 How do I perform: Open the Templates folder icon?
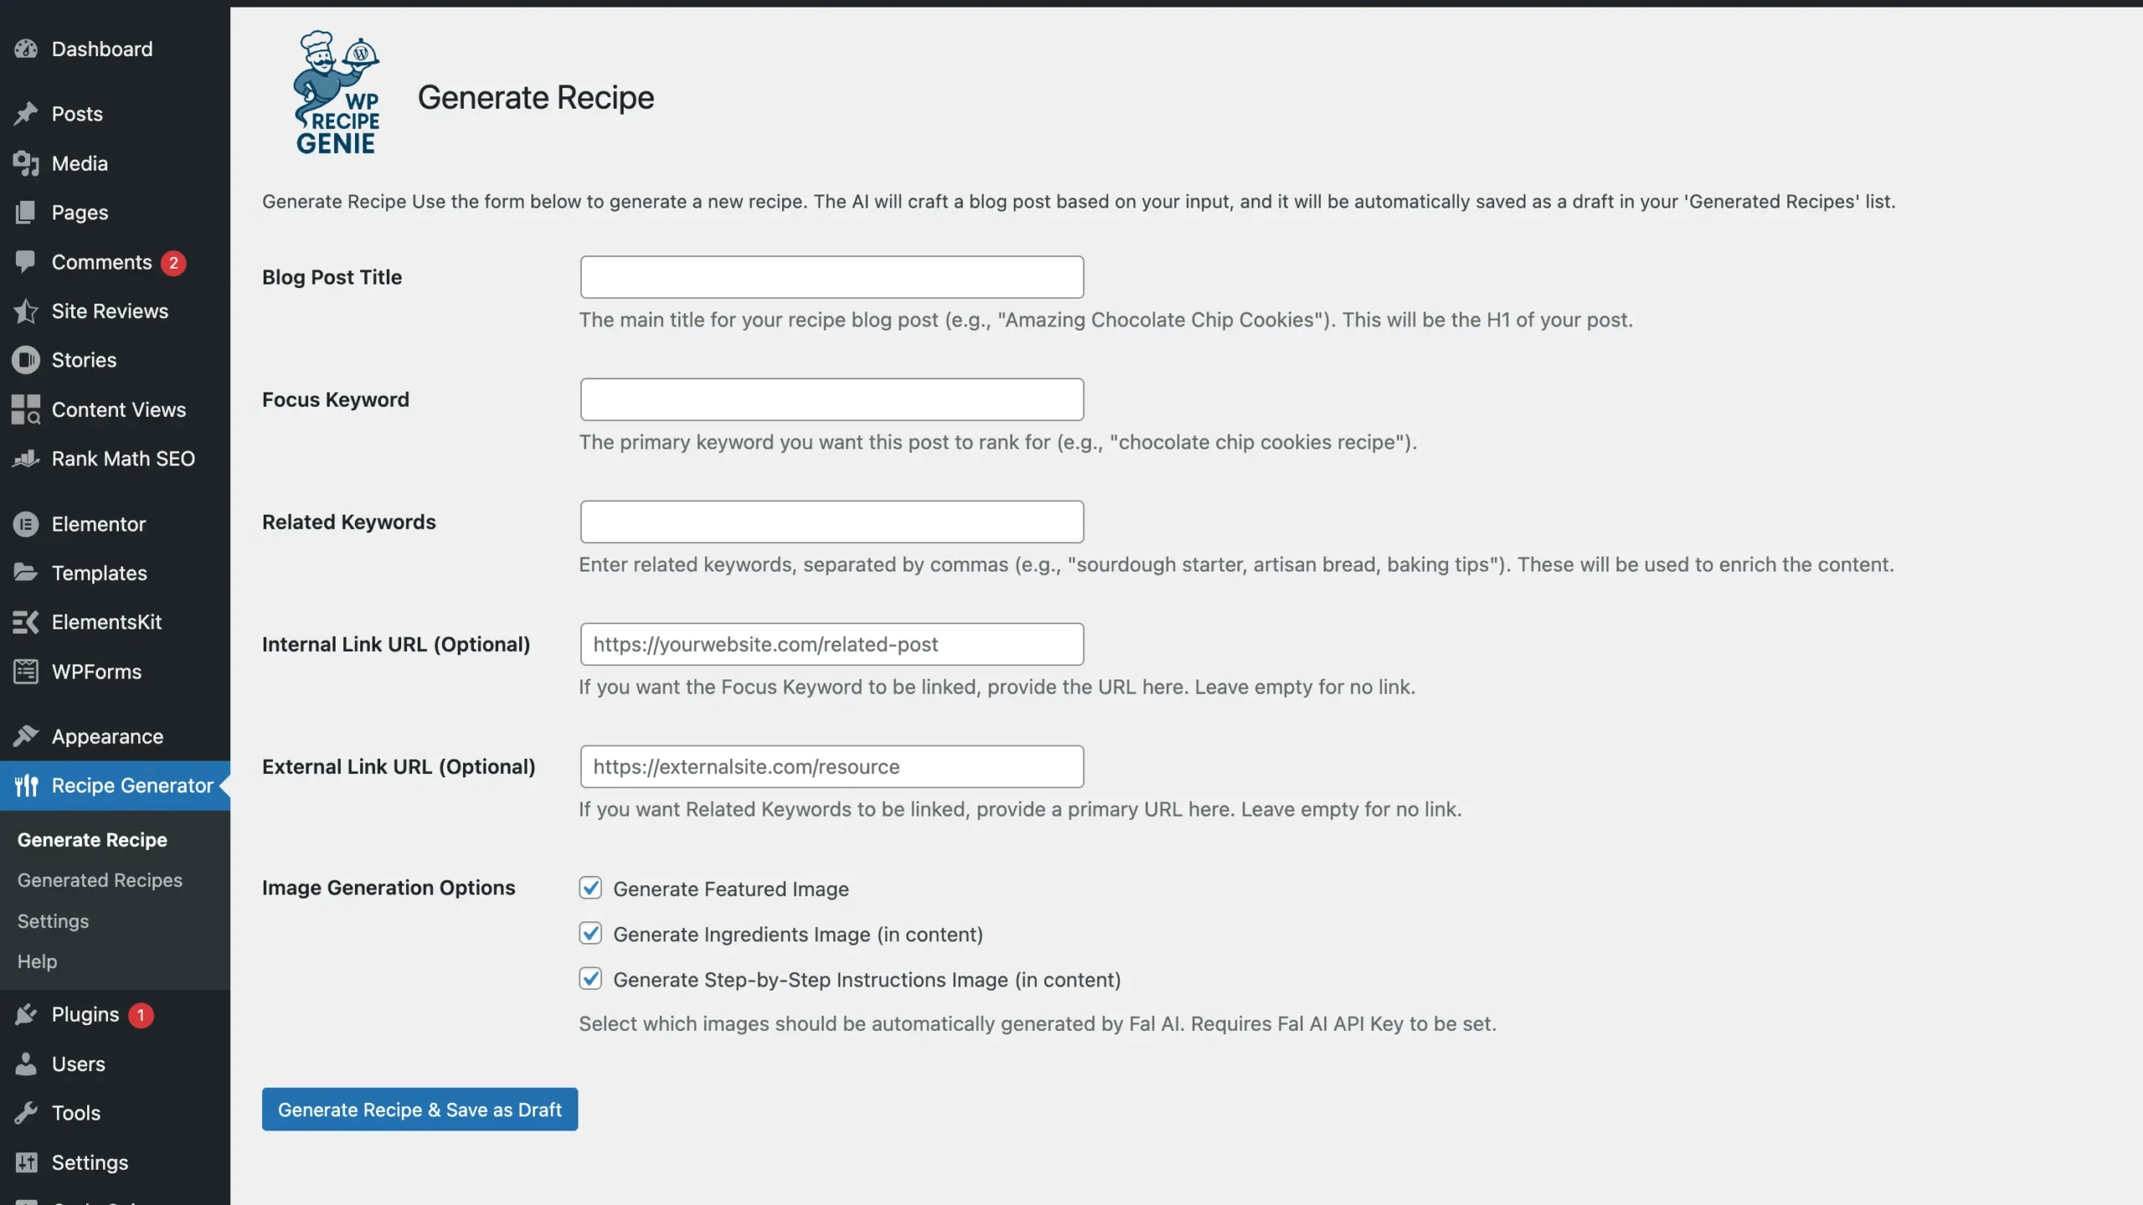[x=26, y=573]
